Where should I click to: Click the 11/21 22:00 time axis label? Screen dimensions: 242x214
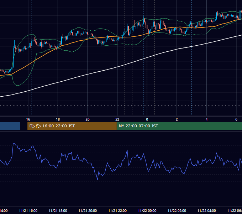(x=117, y=210)
